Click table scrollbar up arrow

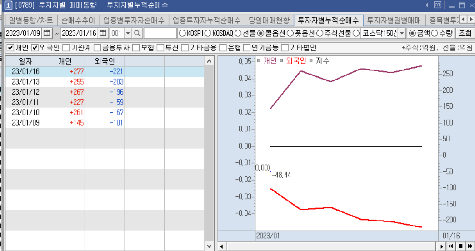(x=209, y=61)
